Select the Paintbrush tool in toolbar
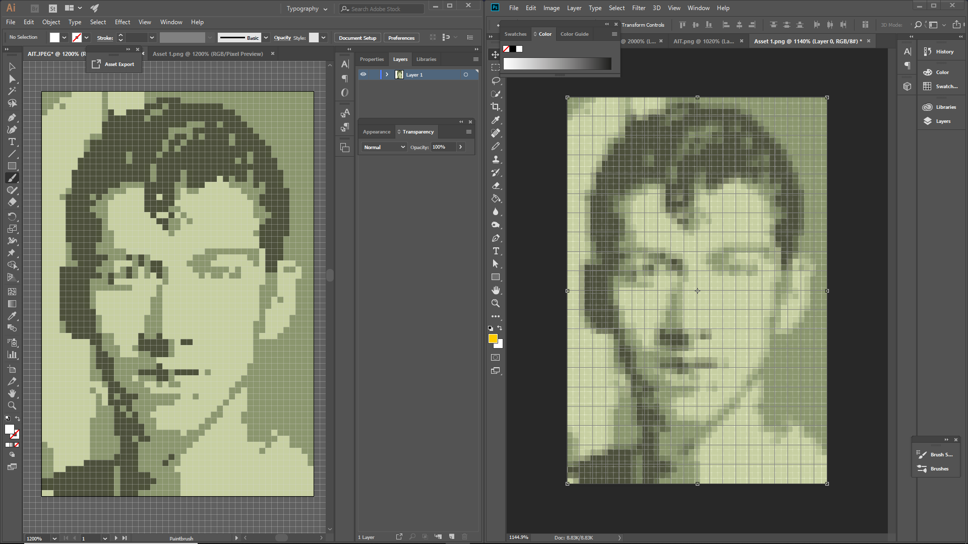Viewport: 968px width, 544px height. point(12,179)
